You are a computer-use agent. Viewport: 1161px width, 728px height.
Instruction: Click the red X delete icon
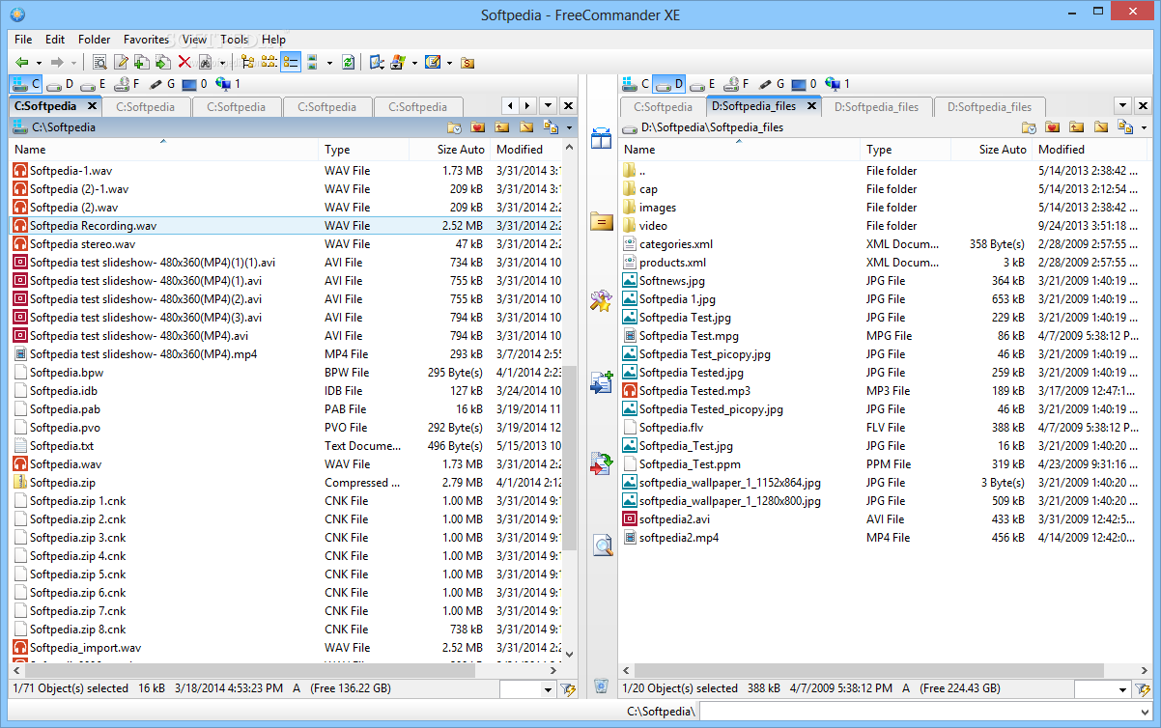tap(184, 62)
